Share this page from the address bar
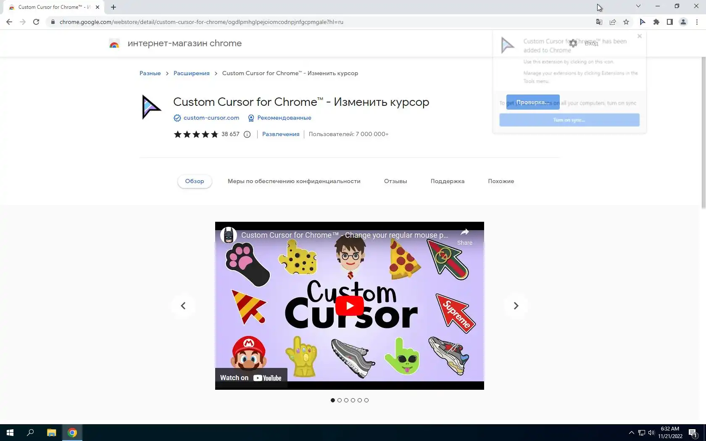Image resolution: width=706 pixels, height=441 pixels. tap(613, 22)
